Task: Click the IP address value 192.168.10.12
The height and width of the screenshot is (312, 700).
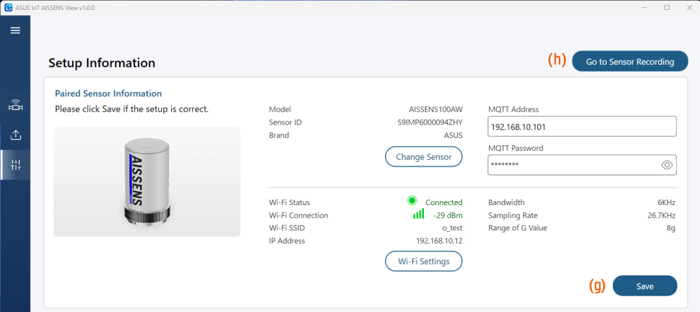Action: 439,241
